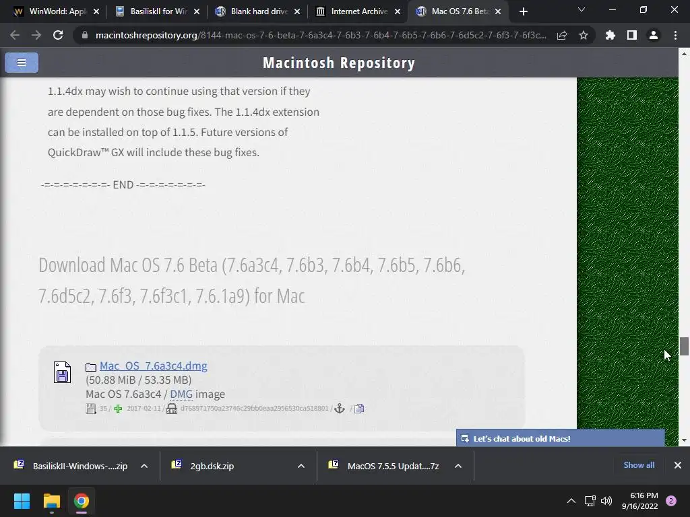
Task: Close the BasiliskII for Windows tab
Action: (197, 11)
